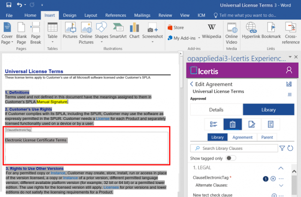Open the Shapes gallery
This screenshot has height=197, width=301.
101,32
